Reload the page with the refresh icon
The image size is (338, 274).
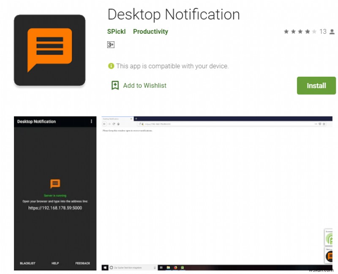point(114,124)
